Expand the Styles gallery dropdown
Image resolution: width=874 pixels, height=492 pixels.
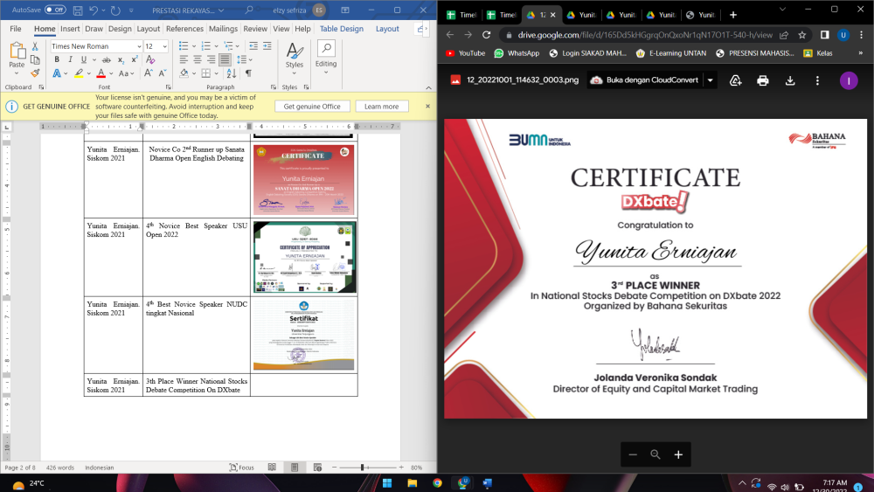295,73
